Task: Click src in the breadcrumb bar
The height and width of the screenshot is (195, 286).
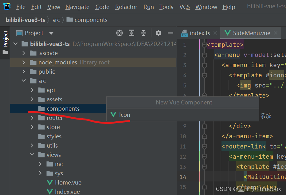Action: 56,20
